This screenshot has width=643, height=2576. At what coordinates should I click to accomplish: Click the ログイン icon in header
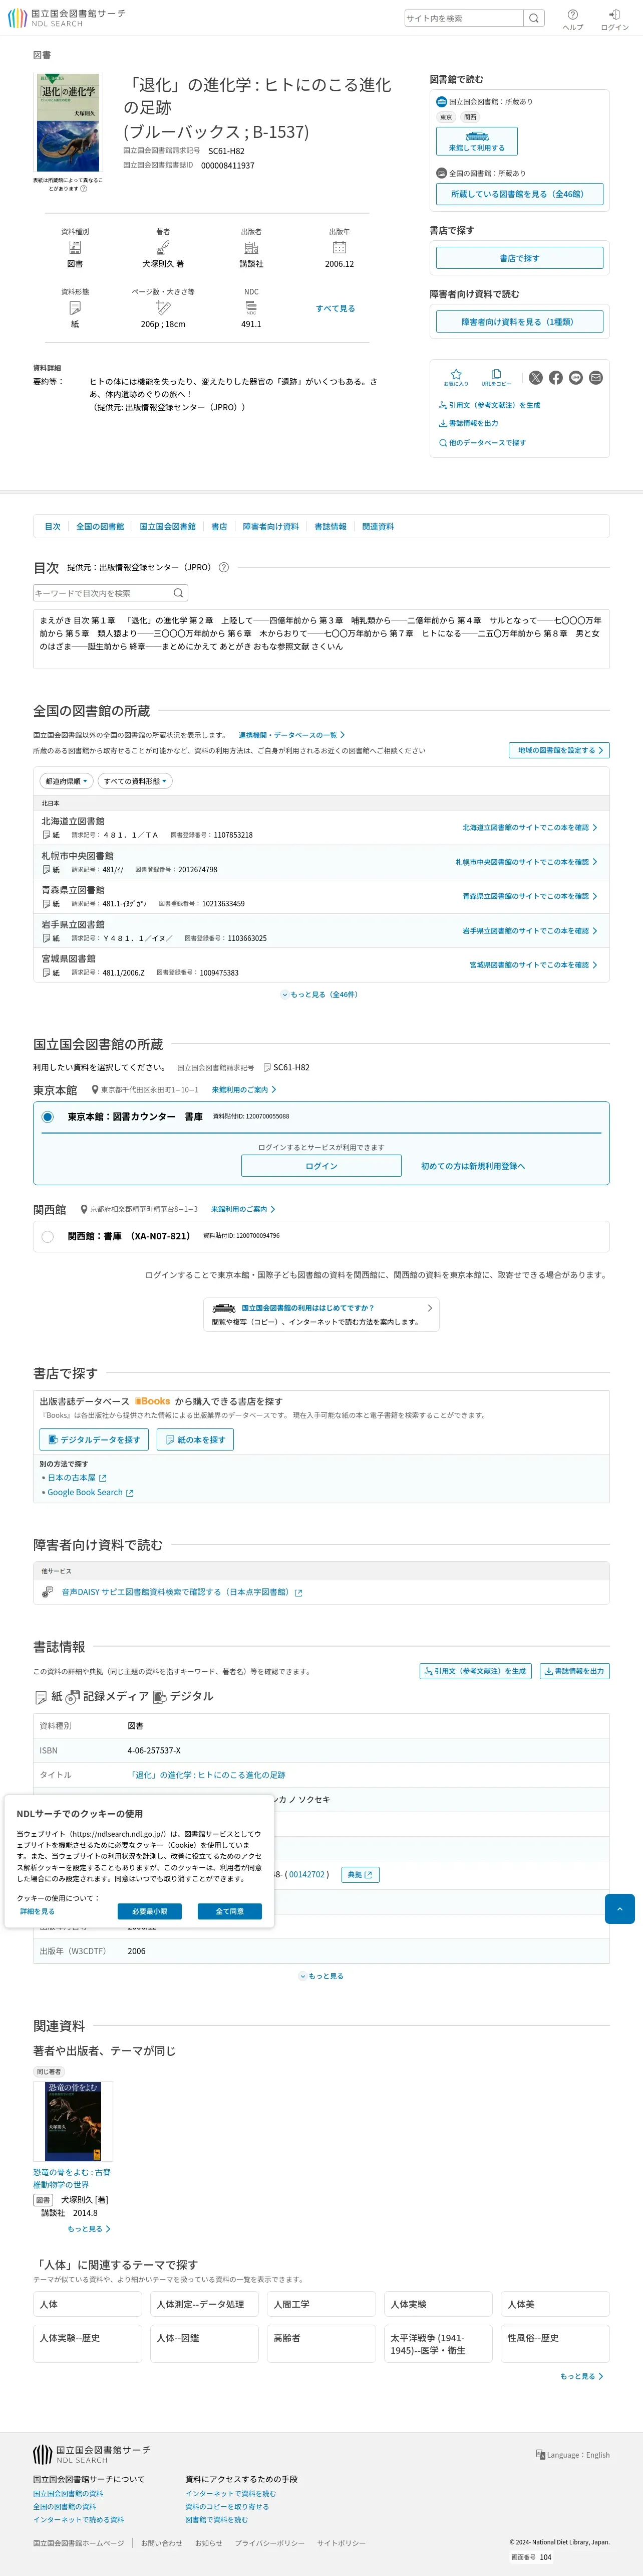(x=614, y=19)
